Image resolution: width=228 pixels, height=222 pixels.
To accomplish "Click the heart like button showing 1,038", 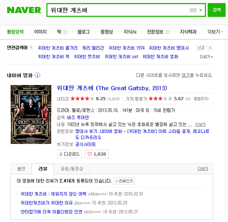I will click(97, 154).
